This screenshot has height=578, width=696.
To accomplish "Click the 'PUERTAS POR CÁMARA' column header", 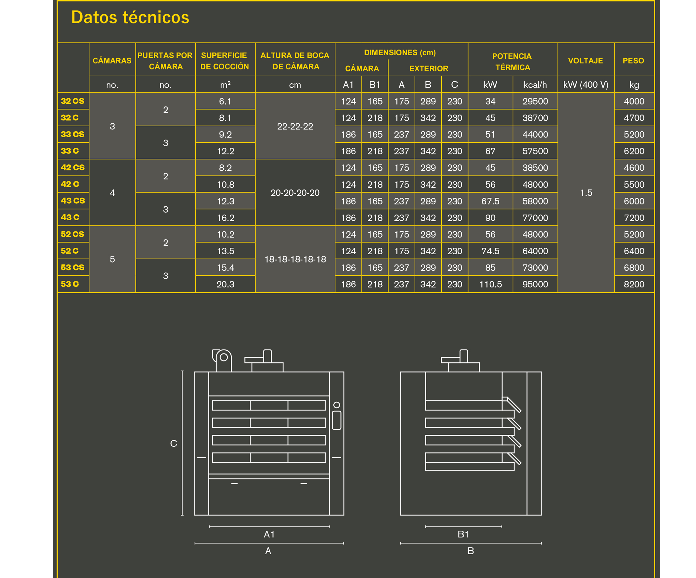I will (x=165, y=61).
